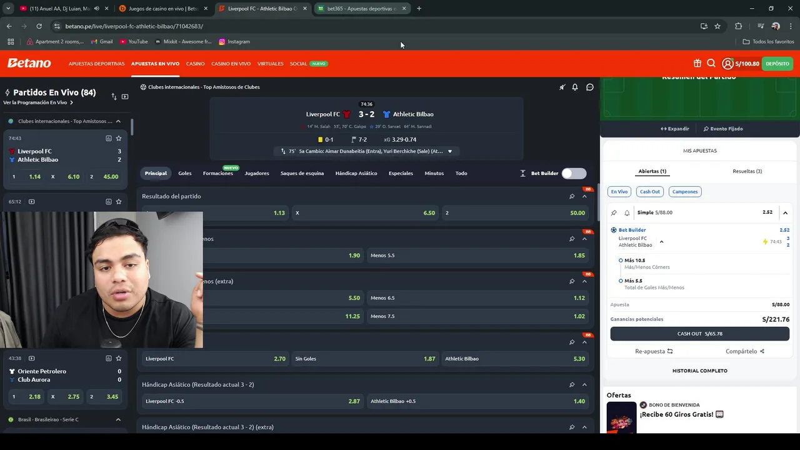
Task: Collapse the extra goals over/under market
Action: click(584, 281)
